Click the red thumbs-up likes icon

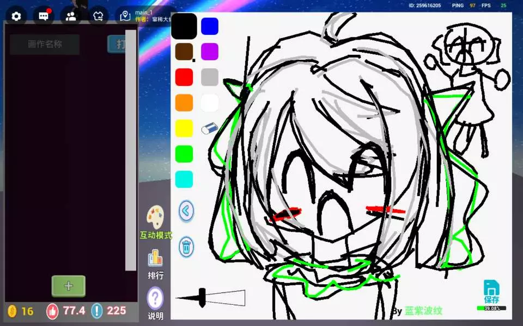click(x=52, y=311)
